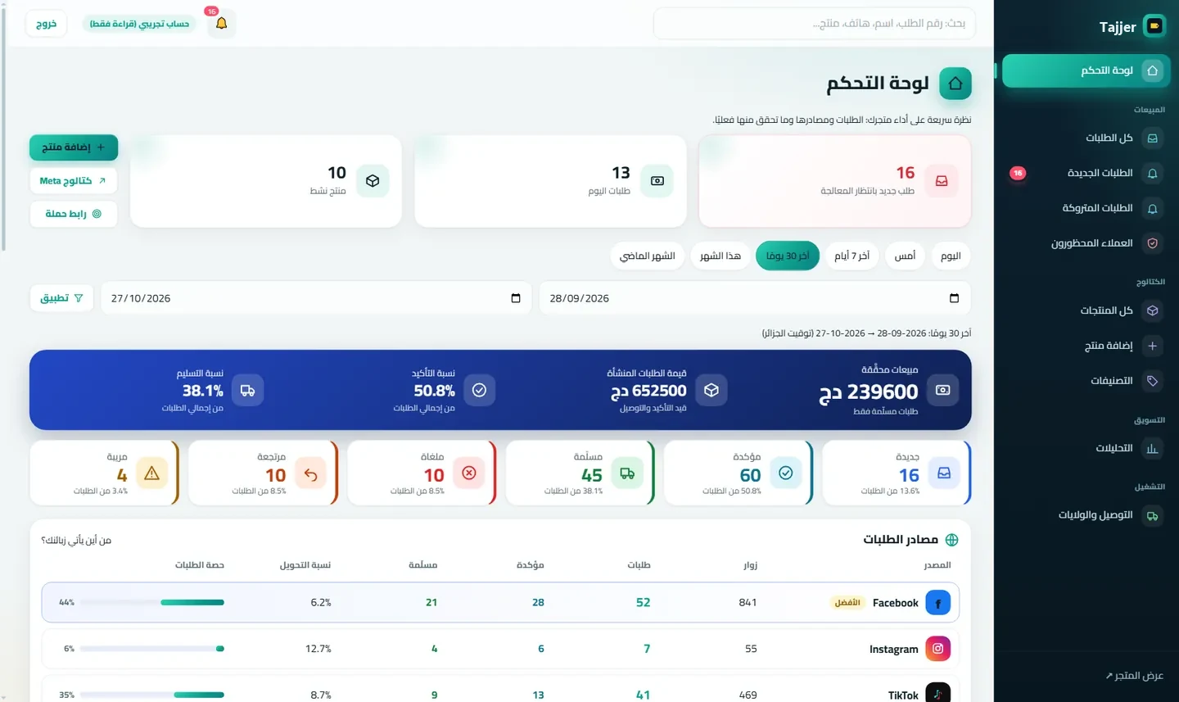Open calendar picker for 27/10/2026 date
Image resolution: width=1179 pixels, height=702 pixels.
(x=516, y=298)
